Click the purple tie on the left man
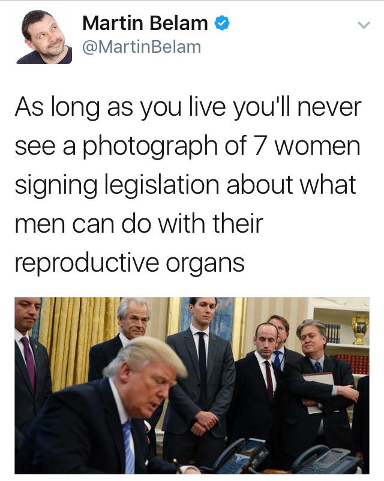Viewport: 384px width, 481px height. [x=29, y=362]
